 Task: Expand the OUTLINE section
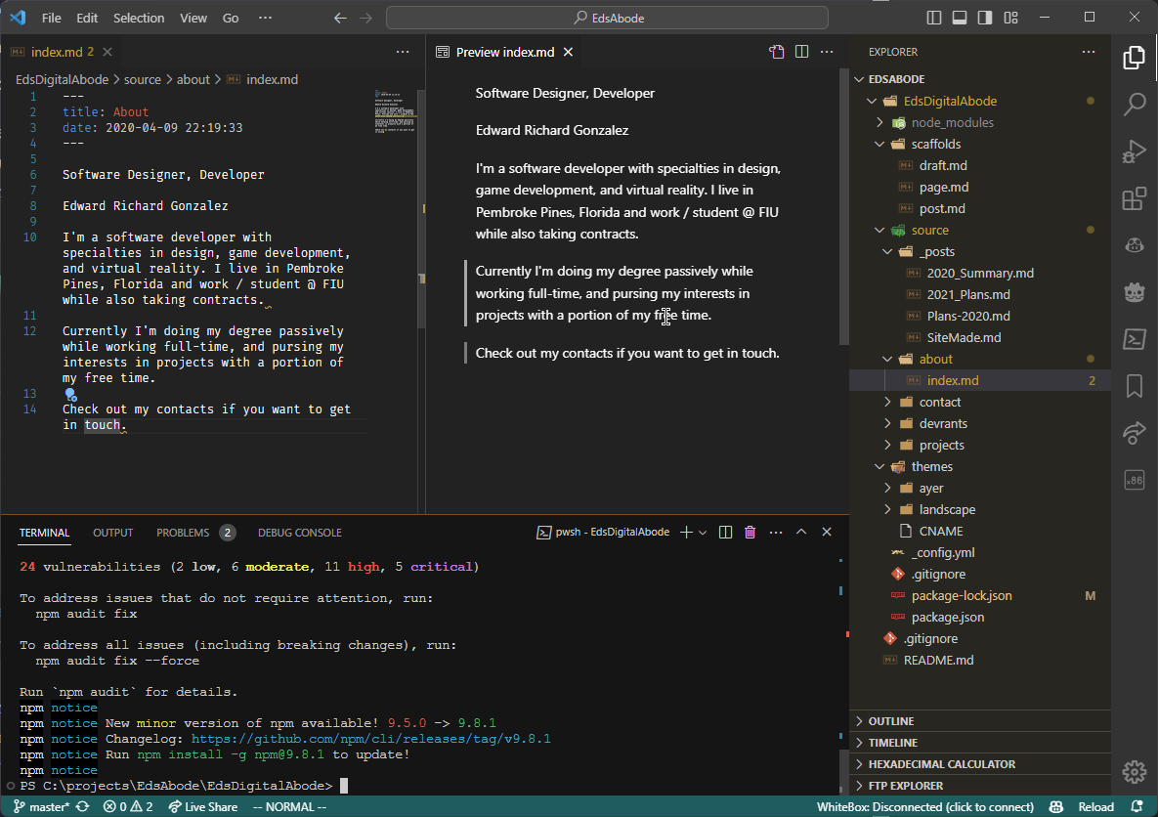point(890,721)
